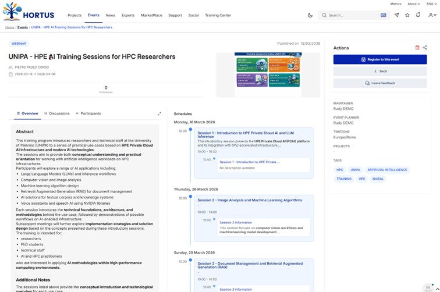Image resolution: width=440 pixels, height=292 pixels.
Task: Open Session 3 Document Management link
Action: pos(250,265)
